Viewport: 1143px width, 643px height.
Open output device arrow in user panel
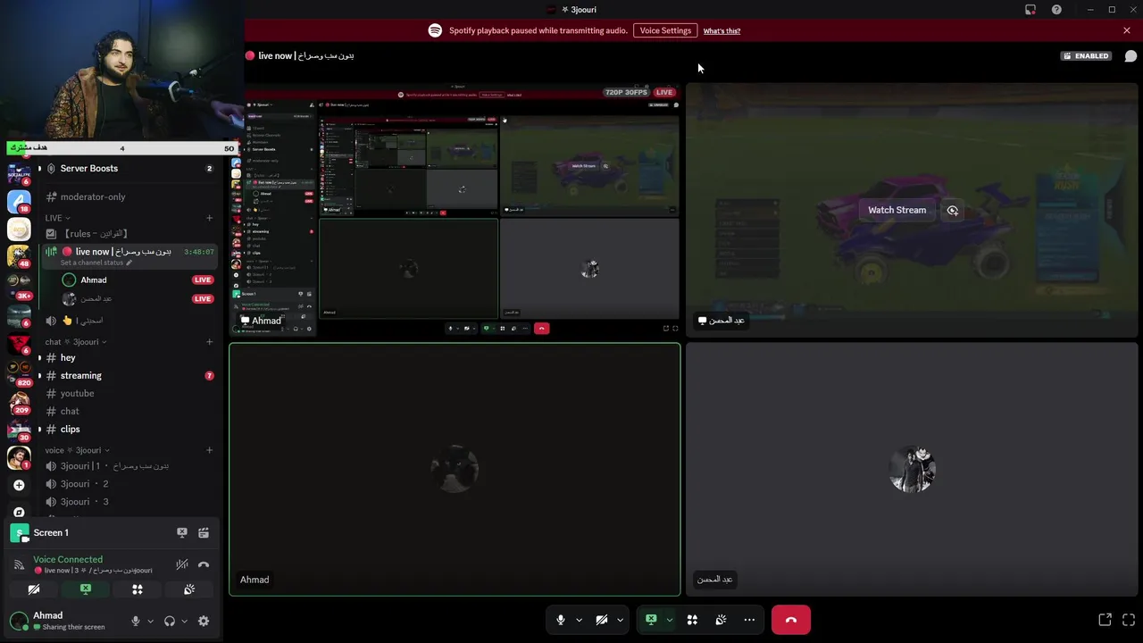coord(184,622)
